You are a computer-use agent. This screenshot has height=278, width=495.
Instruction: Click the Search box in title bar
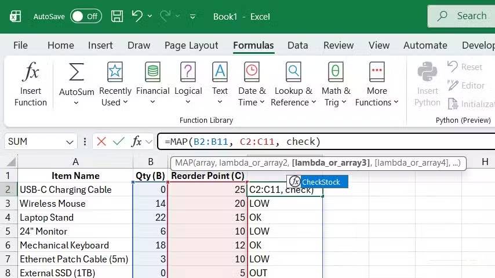point(464,16)
